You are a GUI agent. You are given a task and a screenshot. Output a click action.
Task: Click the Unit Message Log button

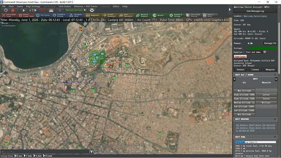pyautogui.click(x=255, y=11)
